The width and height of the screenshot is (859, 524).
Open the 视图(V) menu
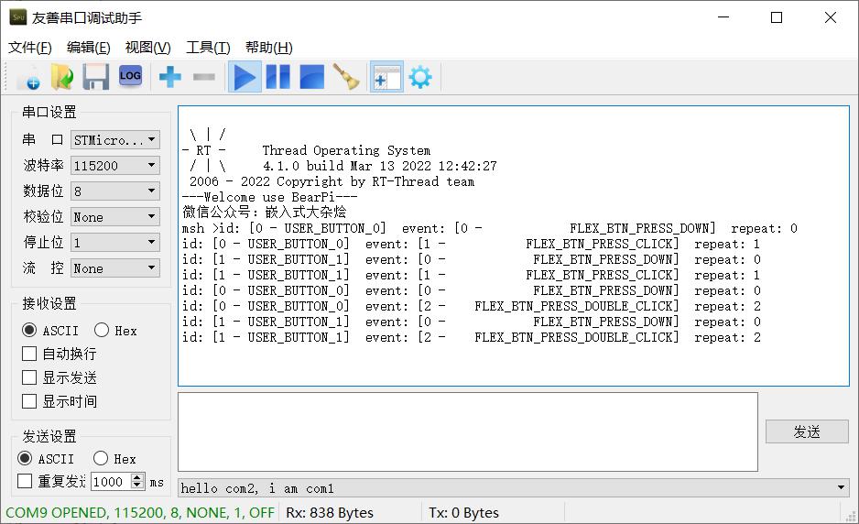[x=148, y=48]
